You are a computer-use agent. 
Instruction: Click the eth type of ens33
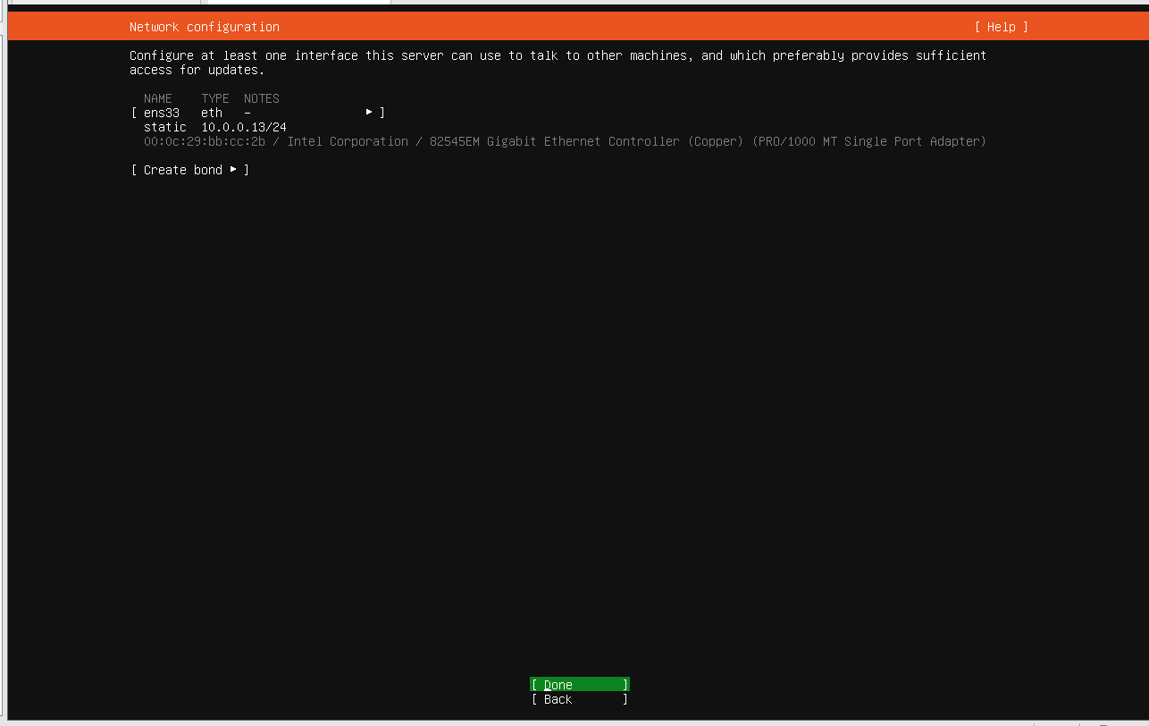[x=212, y=113]
